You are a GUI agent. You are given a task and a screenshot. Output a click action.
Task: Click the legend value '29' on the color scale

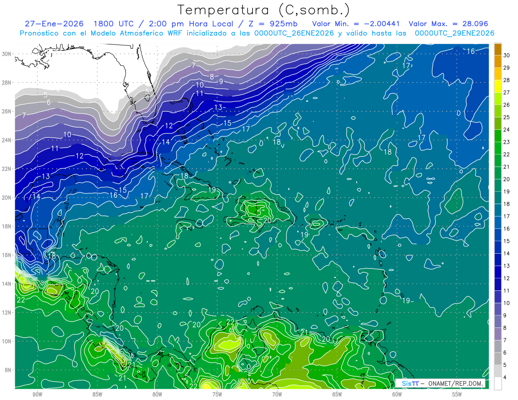point(507,68)
